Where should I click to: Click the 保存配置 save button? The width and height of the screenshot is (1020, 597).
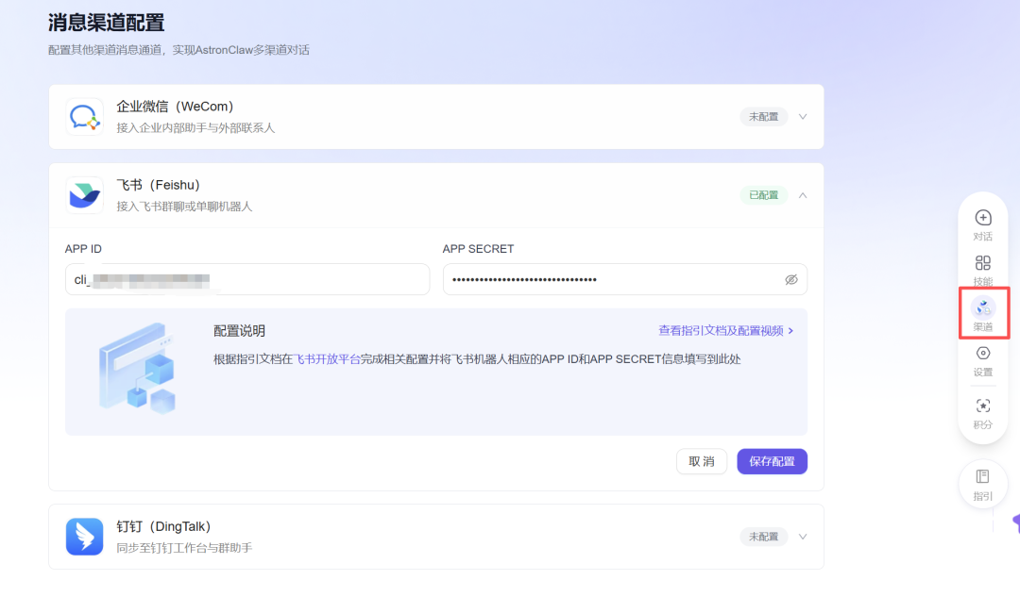pos(772,461)
